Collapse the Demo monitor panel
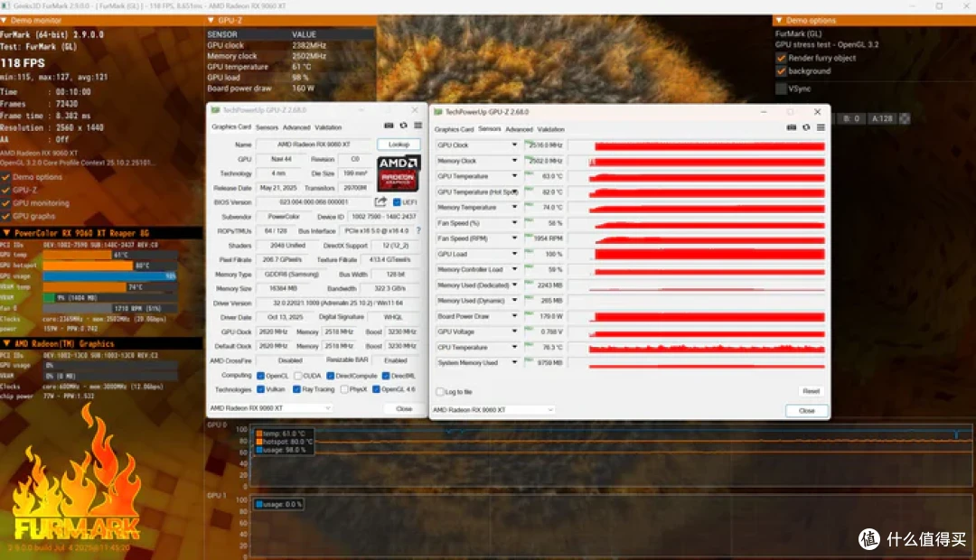This screenshot has width=976, height=560. point(4,21)
